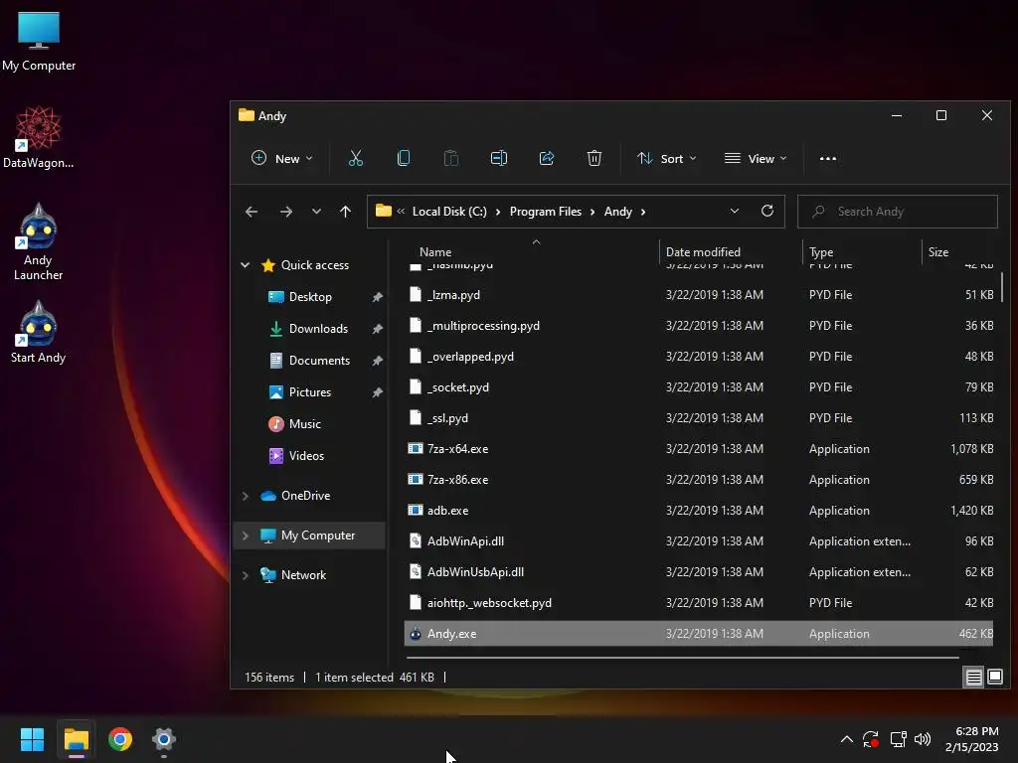Open Windows Start menu
The height and width of the screenshot is (763, 1018).
32,739
